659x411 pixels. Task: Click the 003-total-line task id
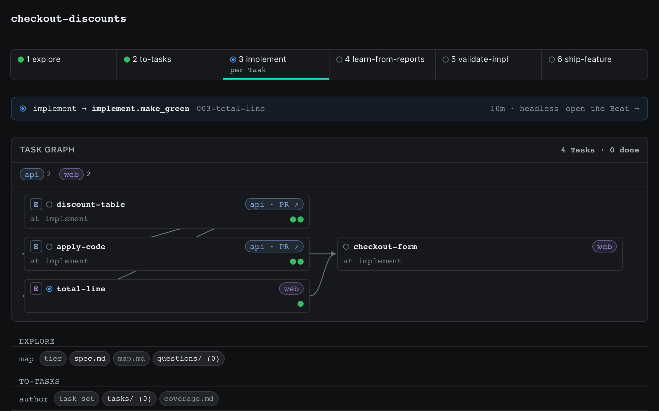pyautogui.click(x=231, y=109)
